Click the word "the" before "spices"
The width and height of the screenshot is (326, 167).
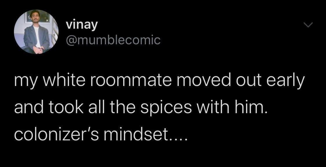click(x=120, y=108)
